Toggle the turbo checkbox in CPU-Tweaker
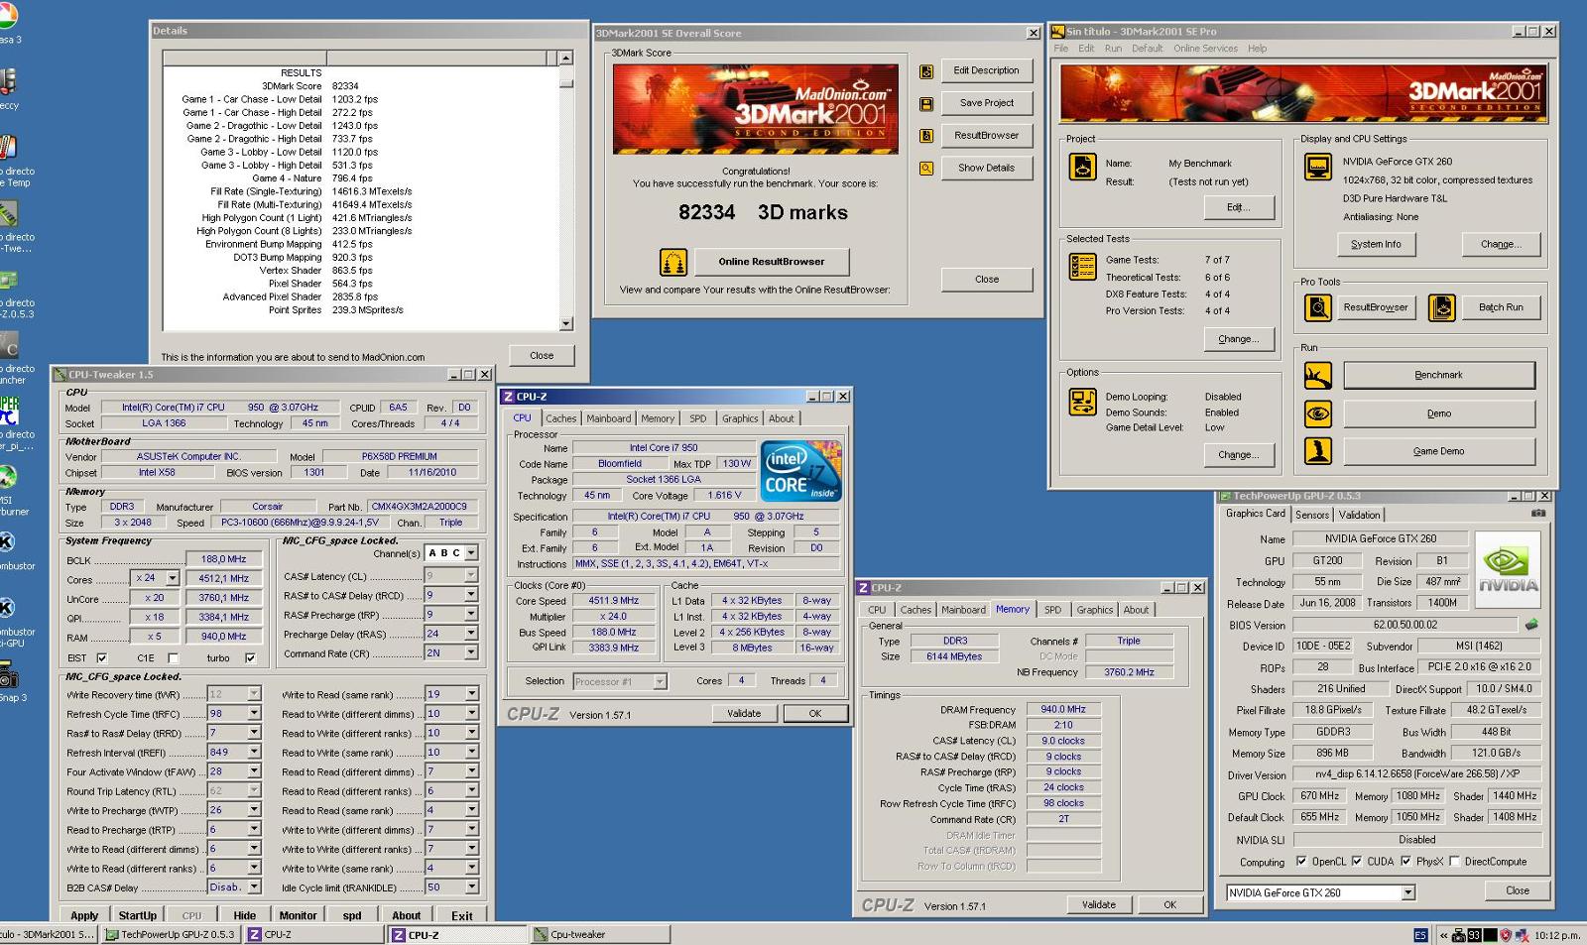 pyautogui.click(x=250, y=658)
